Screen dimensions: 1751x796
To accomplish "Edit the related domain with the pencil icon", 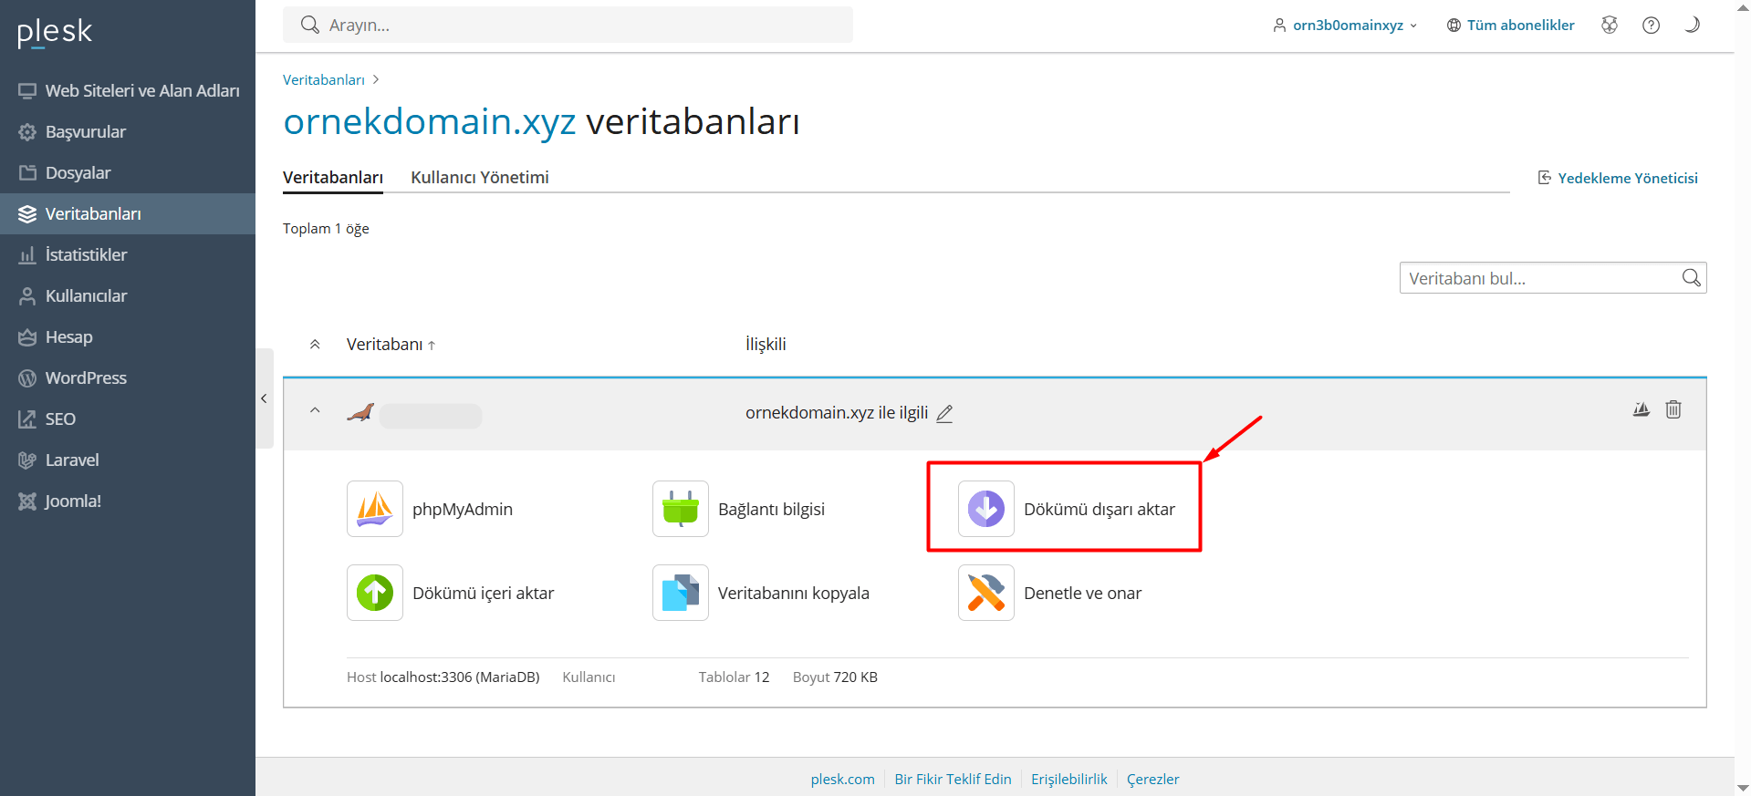I will tap(944, 414).
